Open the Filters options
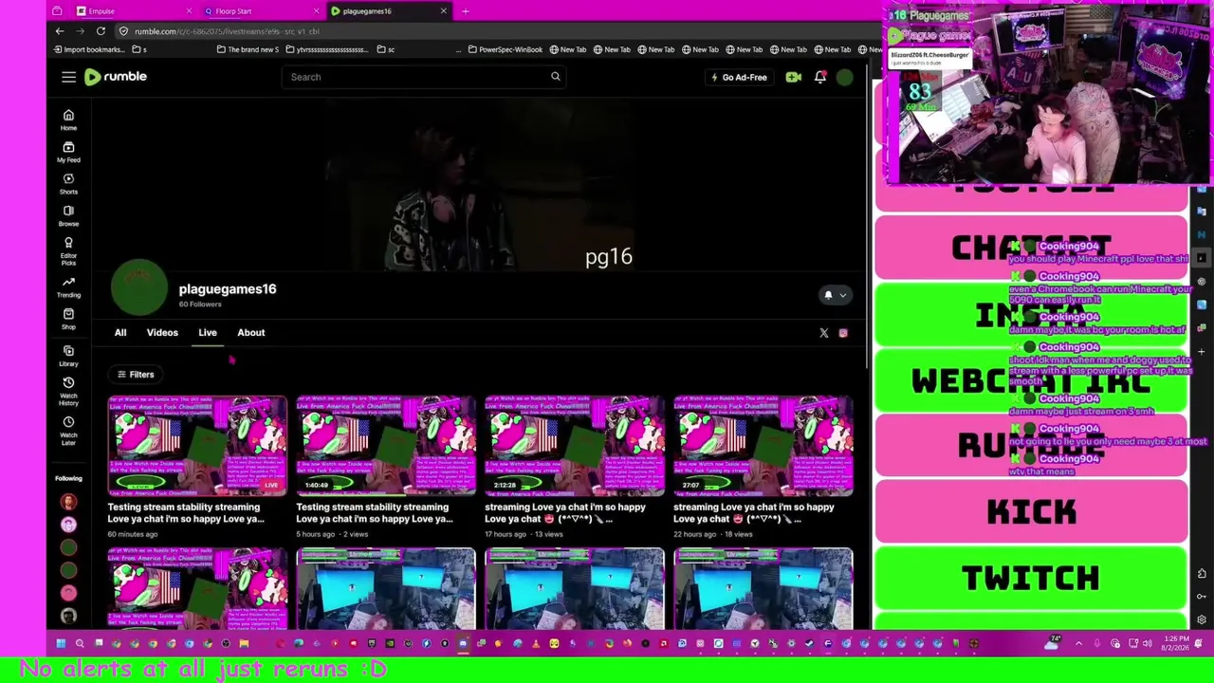Viewport: 1214px width, 683px height. click(136, 375)
